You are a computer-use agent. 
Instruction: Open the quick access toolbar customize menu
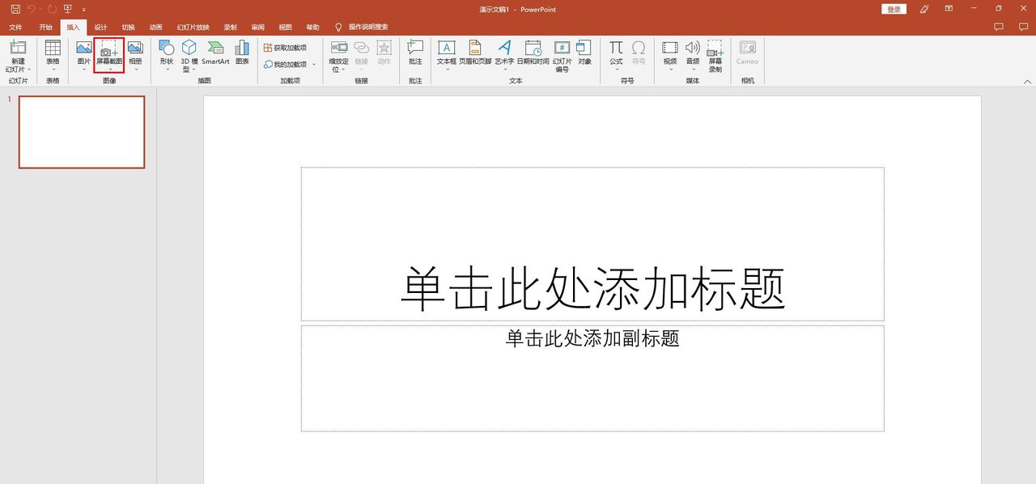[83, 9]
